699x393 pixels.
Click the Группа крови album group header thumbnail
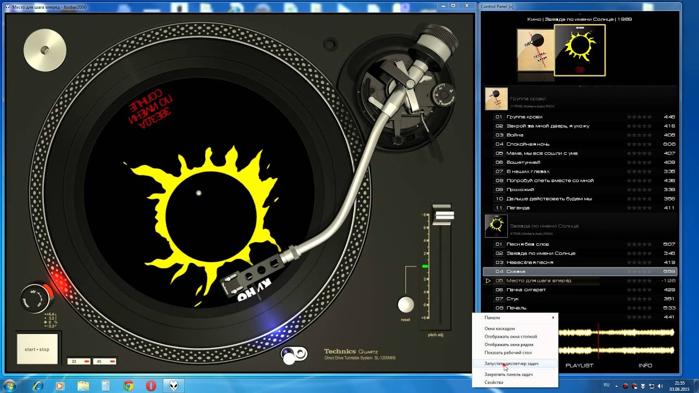(496, 99)
